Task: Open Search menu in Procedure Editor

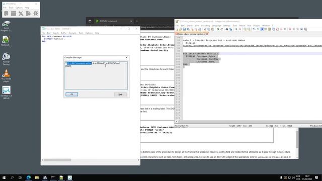Action: 56,33
